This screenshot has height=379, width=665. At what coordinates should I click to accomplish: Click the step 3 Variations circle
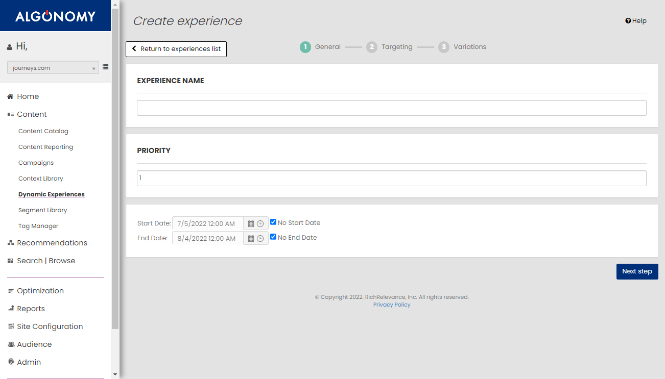coord(444,47)
